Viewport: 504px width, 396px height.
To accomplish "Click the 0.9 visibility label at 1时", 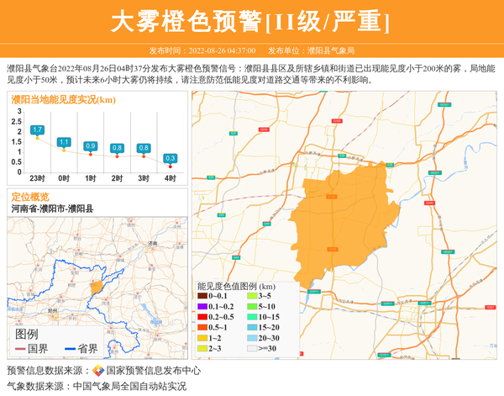I will [x=90, y=146].
